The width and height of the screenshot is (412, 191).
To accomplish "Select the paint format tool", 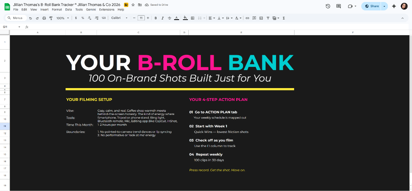I will (x=51, y=18).
